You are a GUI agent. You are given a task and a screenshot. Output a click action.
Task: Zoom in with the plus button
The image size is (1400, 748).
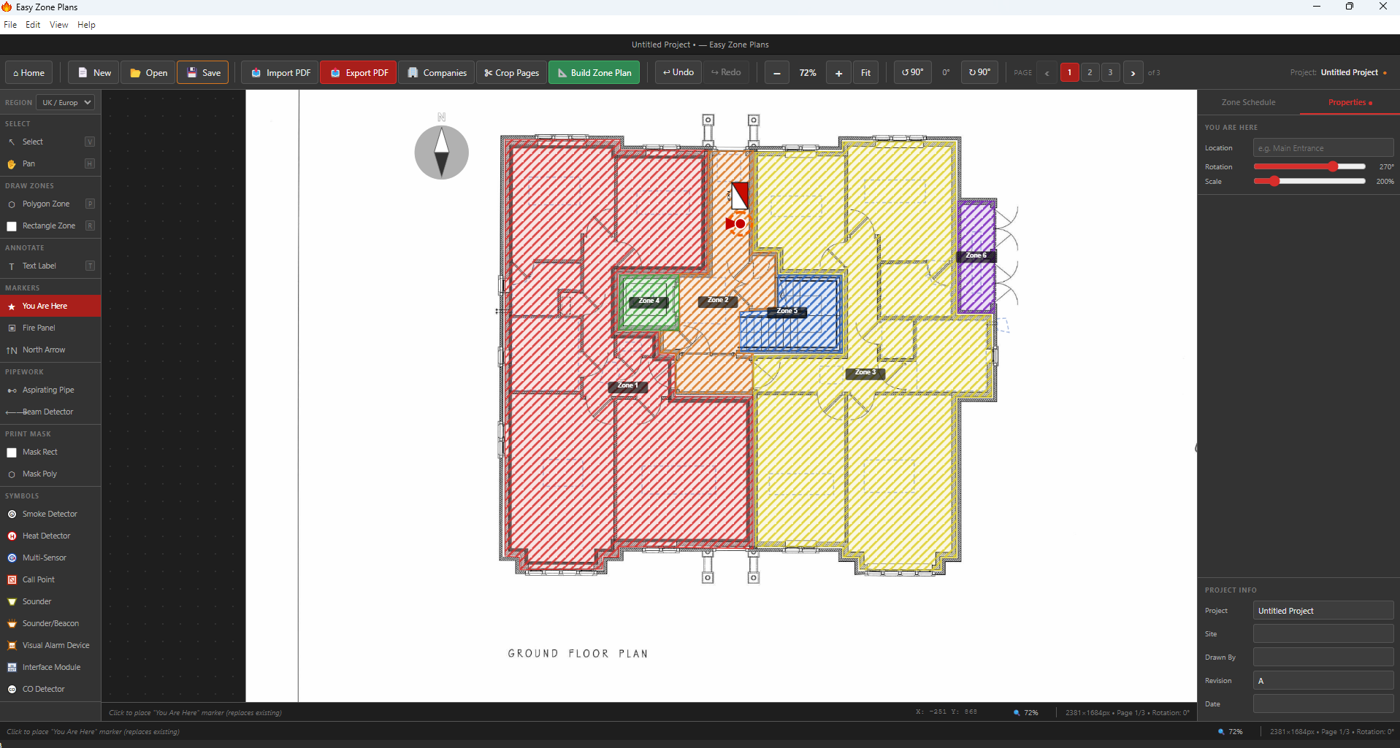pyautogui.click(x=838, y=73)
